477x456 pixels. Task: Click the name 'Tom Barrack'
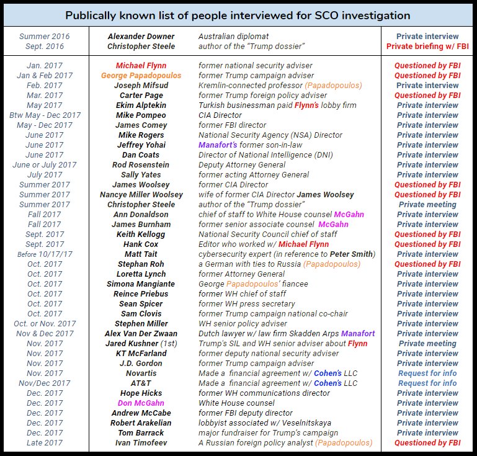pos(141,433)
